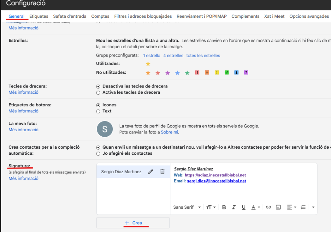The width and height of the screenshot is (331, 232).
Task: Enable 'Activa les tecles de drecera'
Action: point(98,92)
